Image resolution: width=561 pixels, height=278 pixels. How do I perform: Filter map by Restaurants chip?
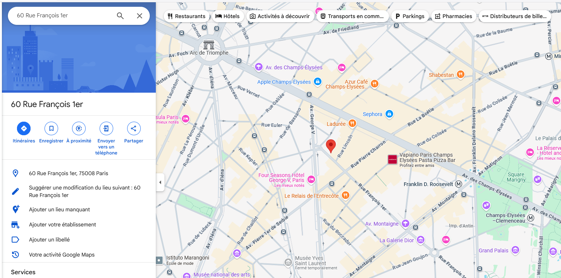click(x=187, y=16)
